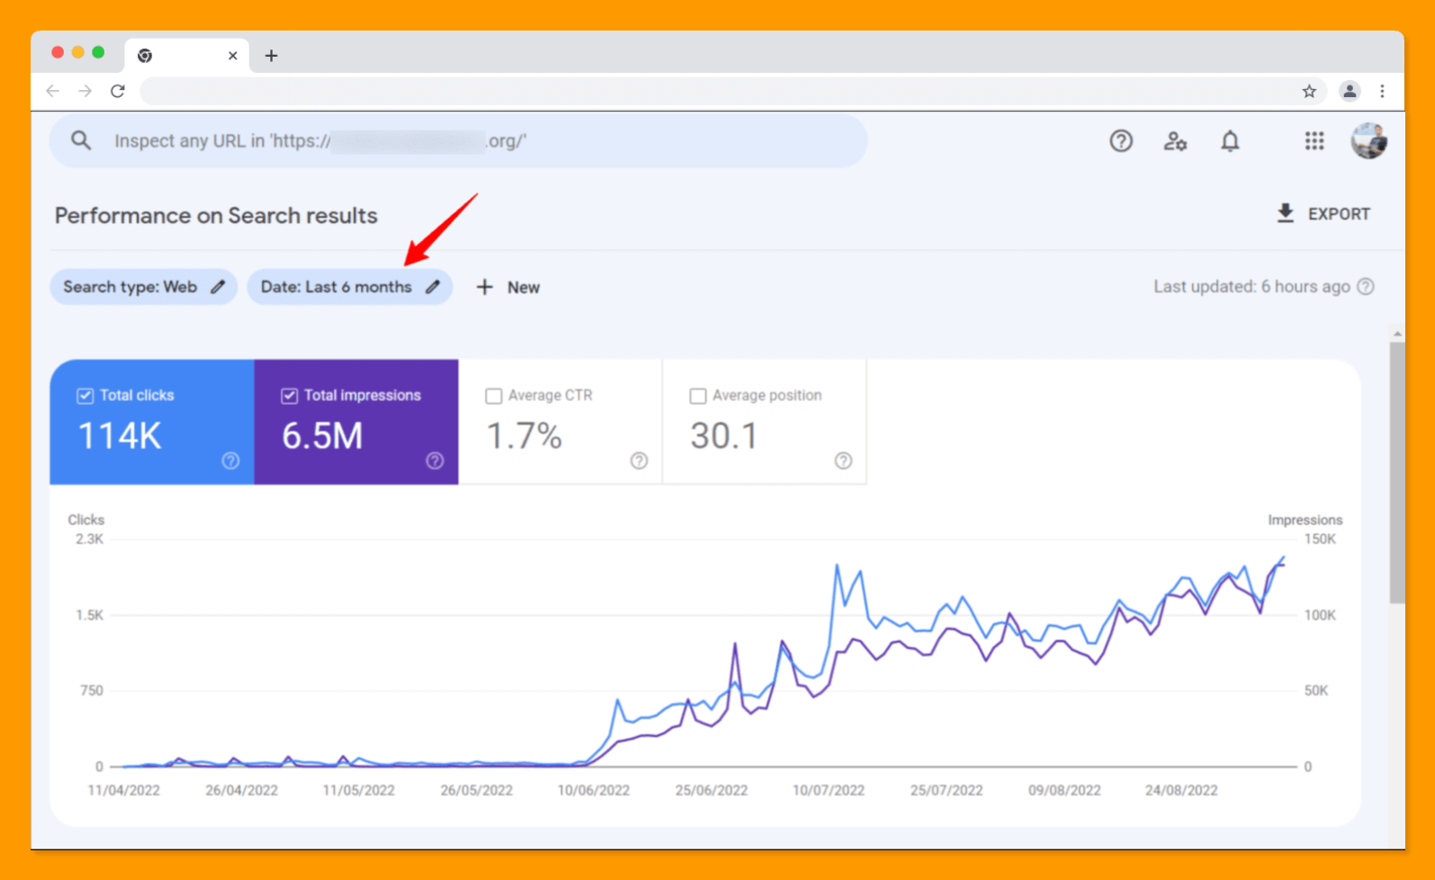Viewport: 1435px width, 880px height.
Task: Open the Help question mark icon
Action: coord(1121,141)
